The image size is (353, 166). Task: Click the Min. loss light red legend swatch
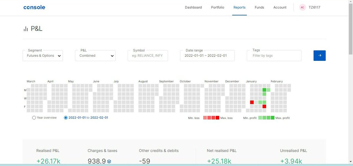(x=205, y=118)
